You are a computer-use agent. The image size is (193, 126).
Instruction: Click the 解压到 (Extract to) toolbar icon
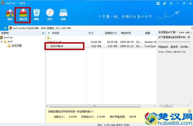[23, 14]
